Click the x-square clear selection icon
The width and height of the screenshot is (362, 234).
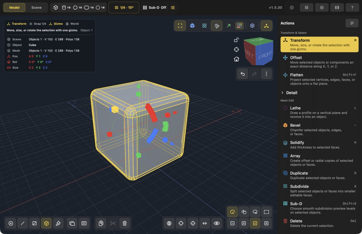266,223
